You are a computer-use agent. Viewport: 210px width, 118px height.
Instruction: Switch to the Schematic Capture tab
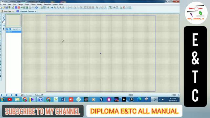(x=27, y=11)
